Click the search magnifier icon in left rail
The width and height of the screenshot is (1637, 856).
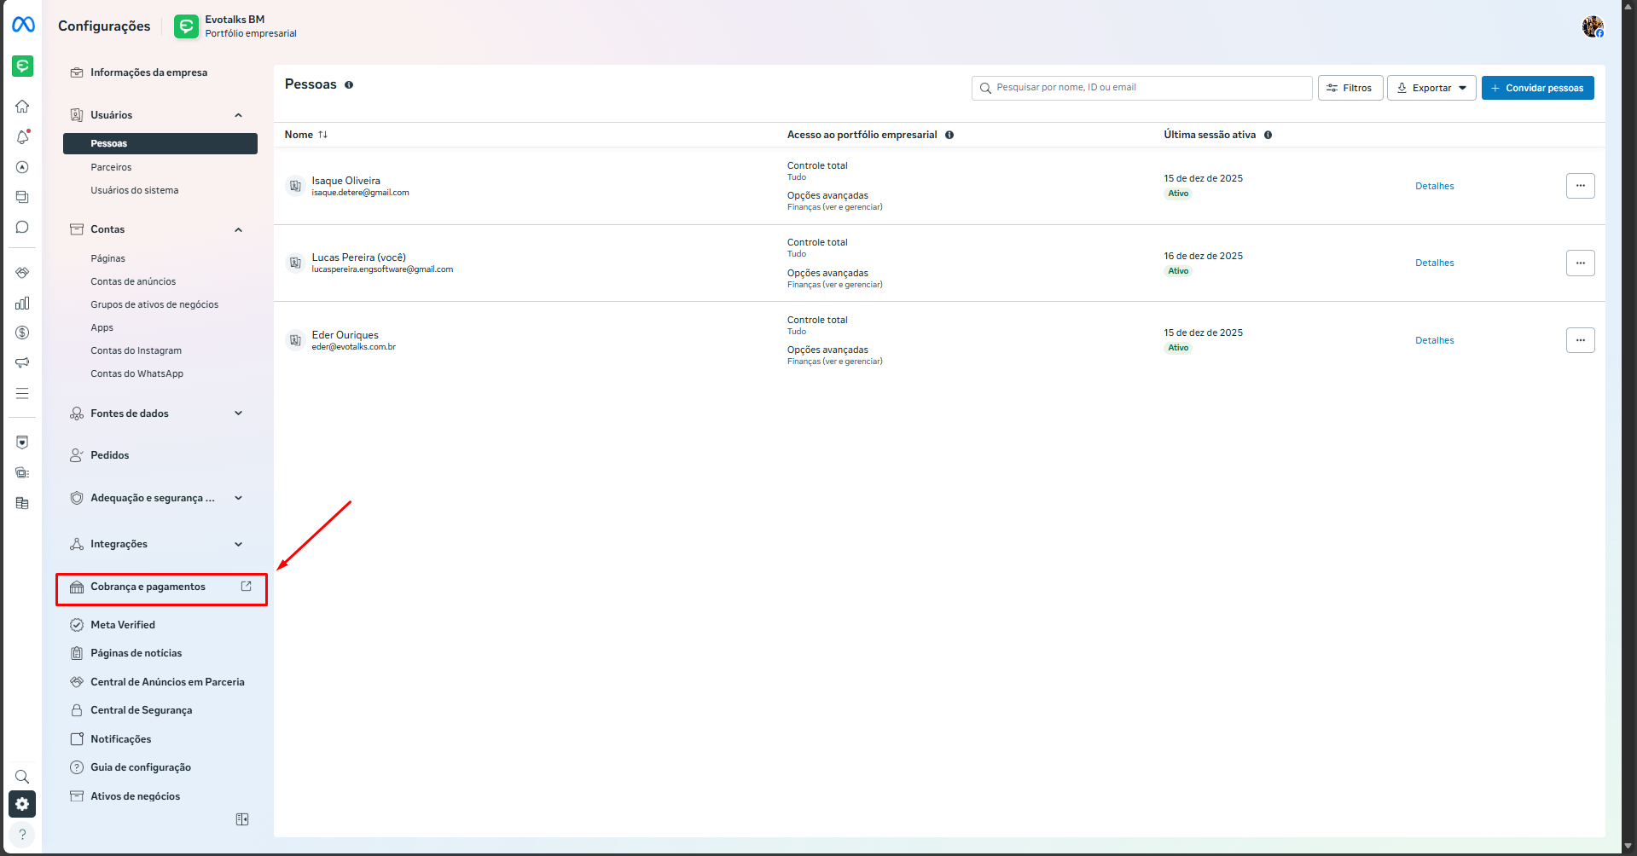click(x=22, y=777)
